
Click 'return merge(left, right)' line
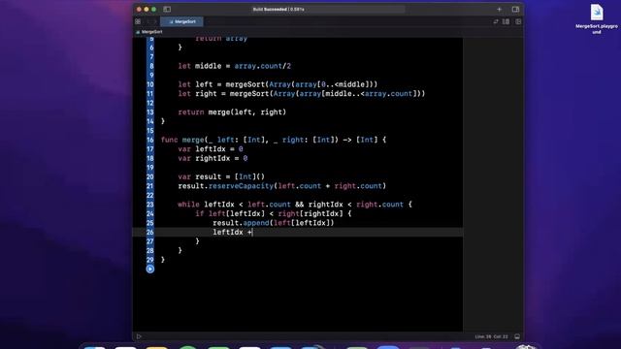pyautogui.click(x=232, y=112)
